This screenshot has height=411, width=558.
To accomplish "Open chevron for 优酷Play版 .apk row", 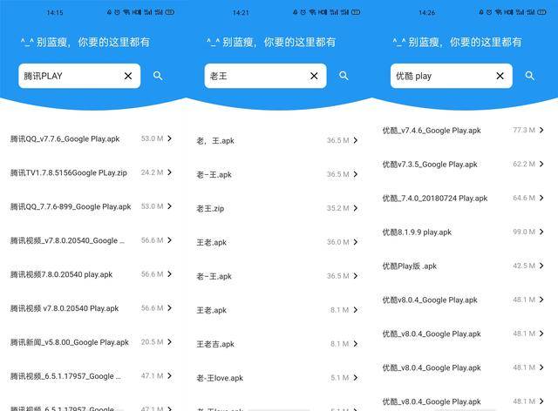I will click(541, 266).
